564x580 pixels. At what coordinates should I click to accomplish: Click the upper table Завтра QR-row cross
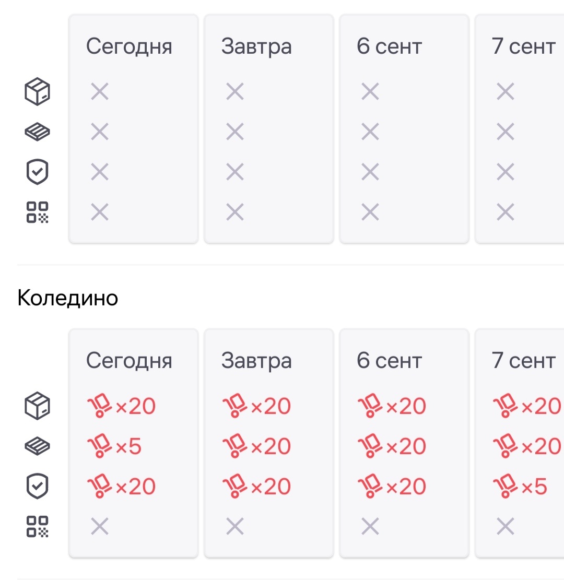[235, 212]
